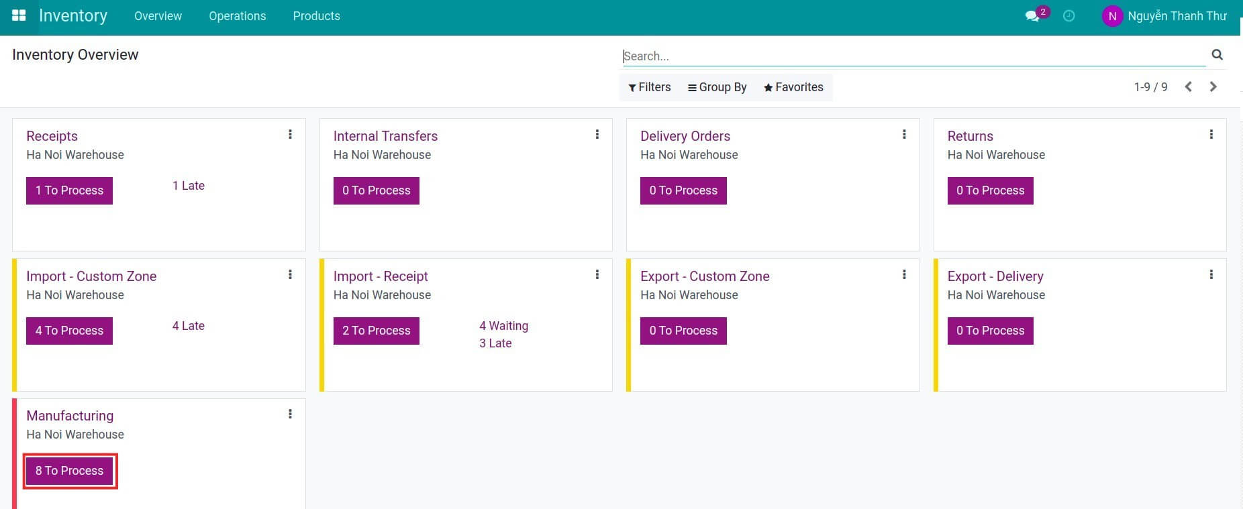Click the user avatar icon

(1112, 16)
